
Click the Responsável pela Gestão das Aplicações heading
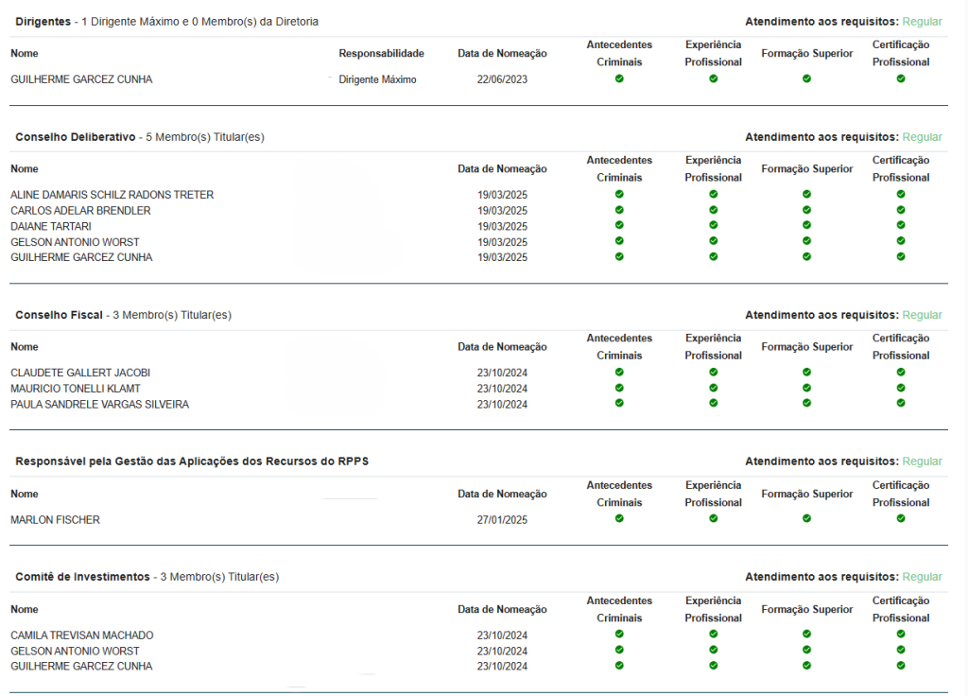click(192, 461)
